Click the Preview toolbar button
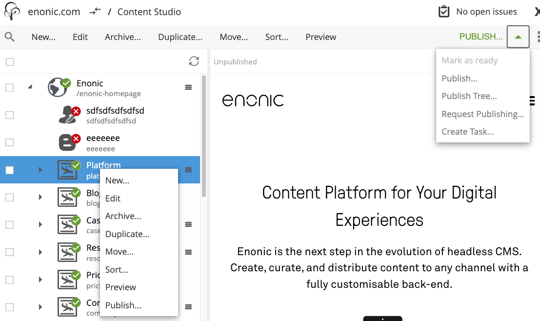The width and height of the screenshot is (540, 321). 320,37
